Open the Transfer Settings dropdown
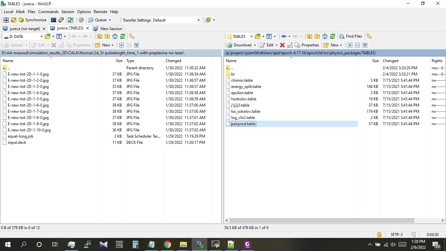Image resolution: width=446 pixels, height=251 pixels. click(x=199, y=20)
